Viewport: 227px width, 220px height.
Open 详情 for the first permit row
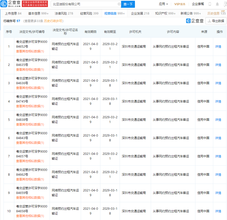tap(218, 47)
